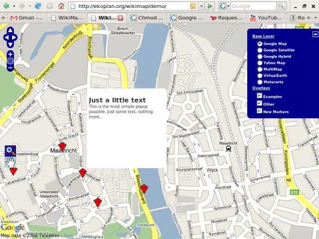Select Google Map base layer

[260, 44]
